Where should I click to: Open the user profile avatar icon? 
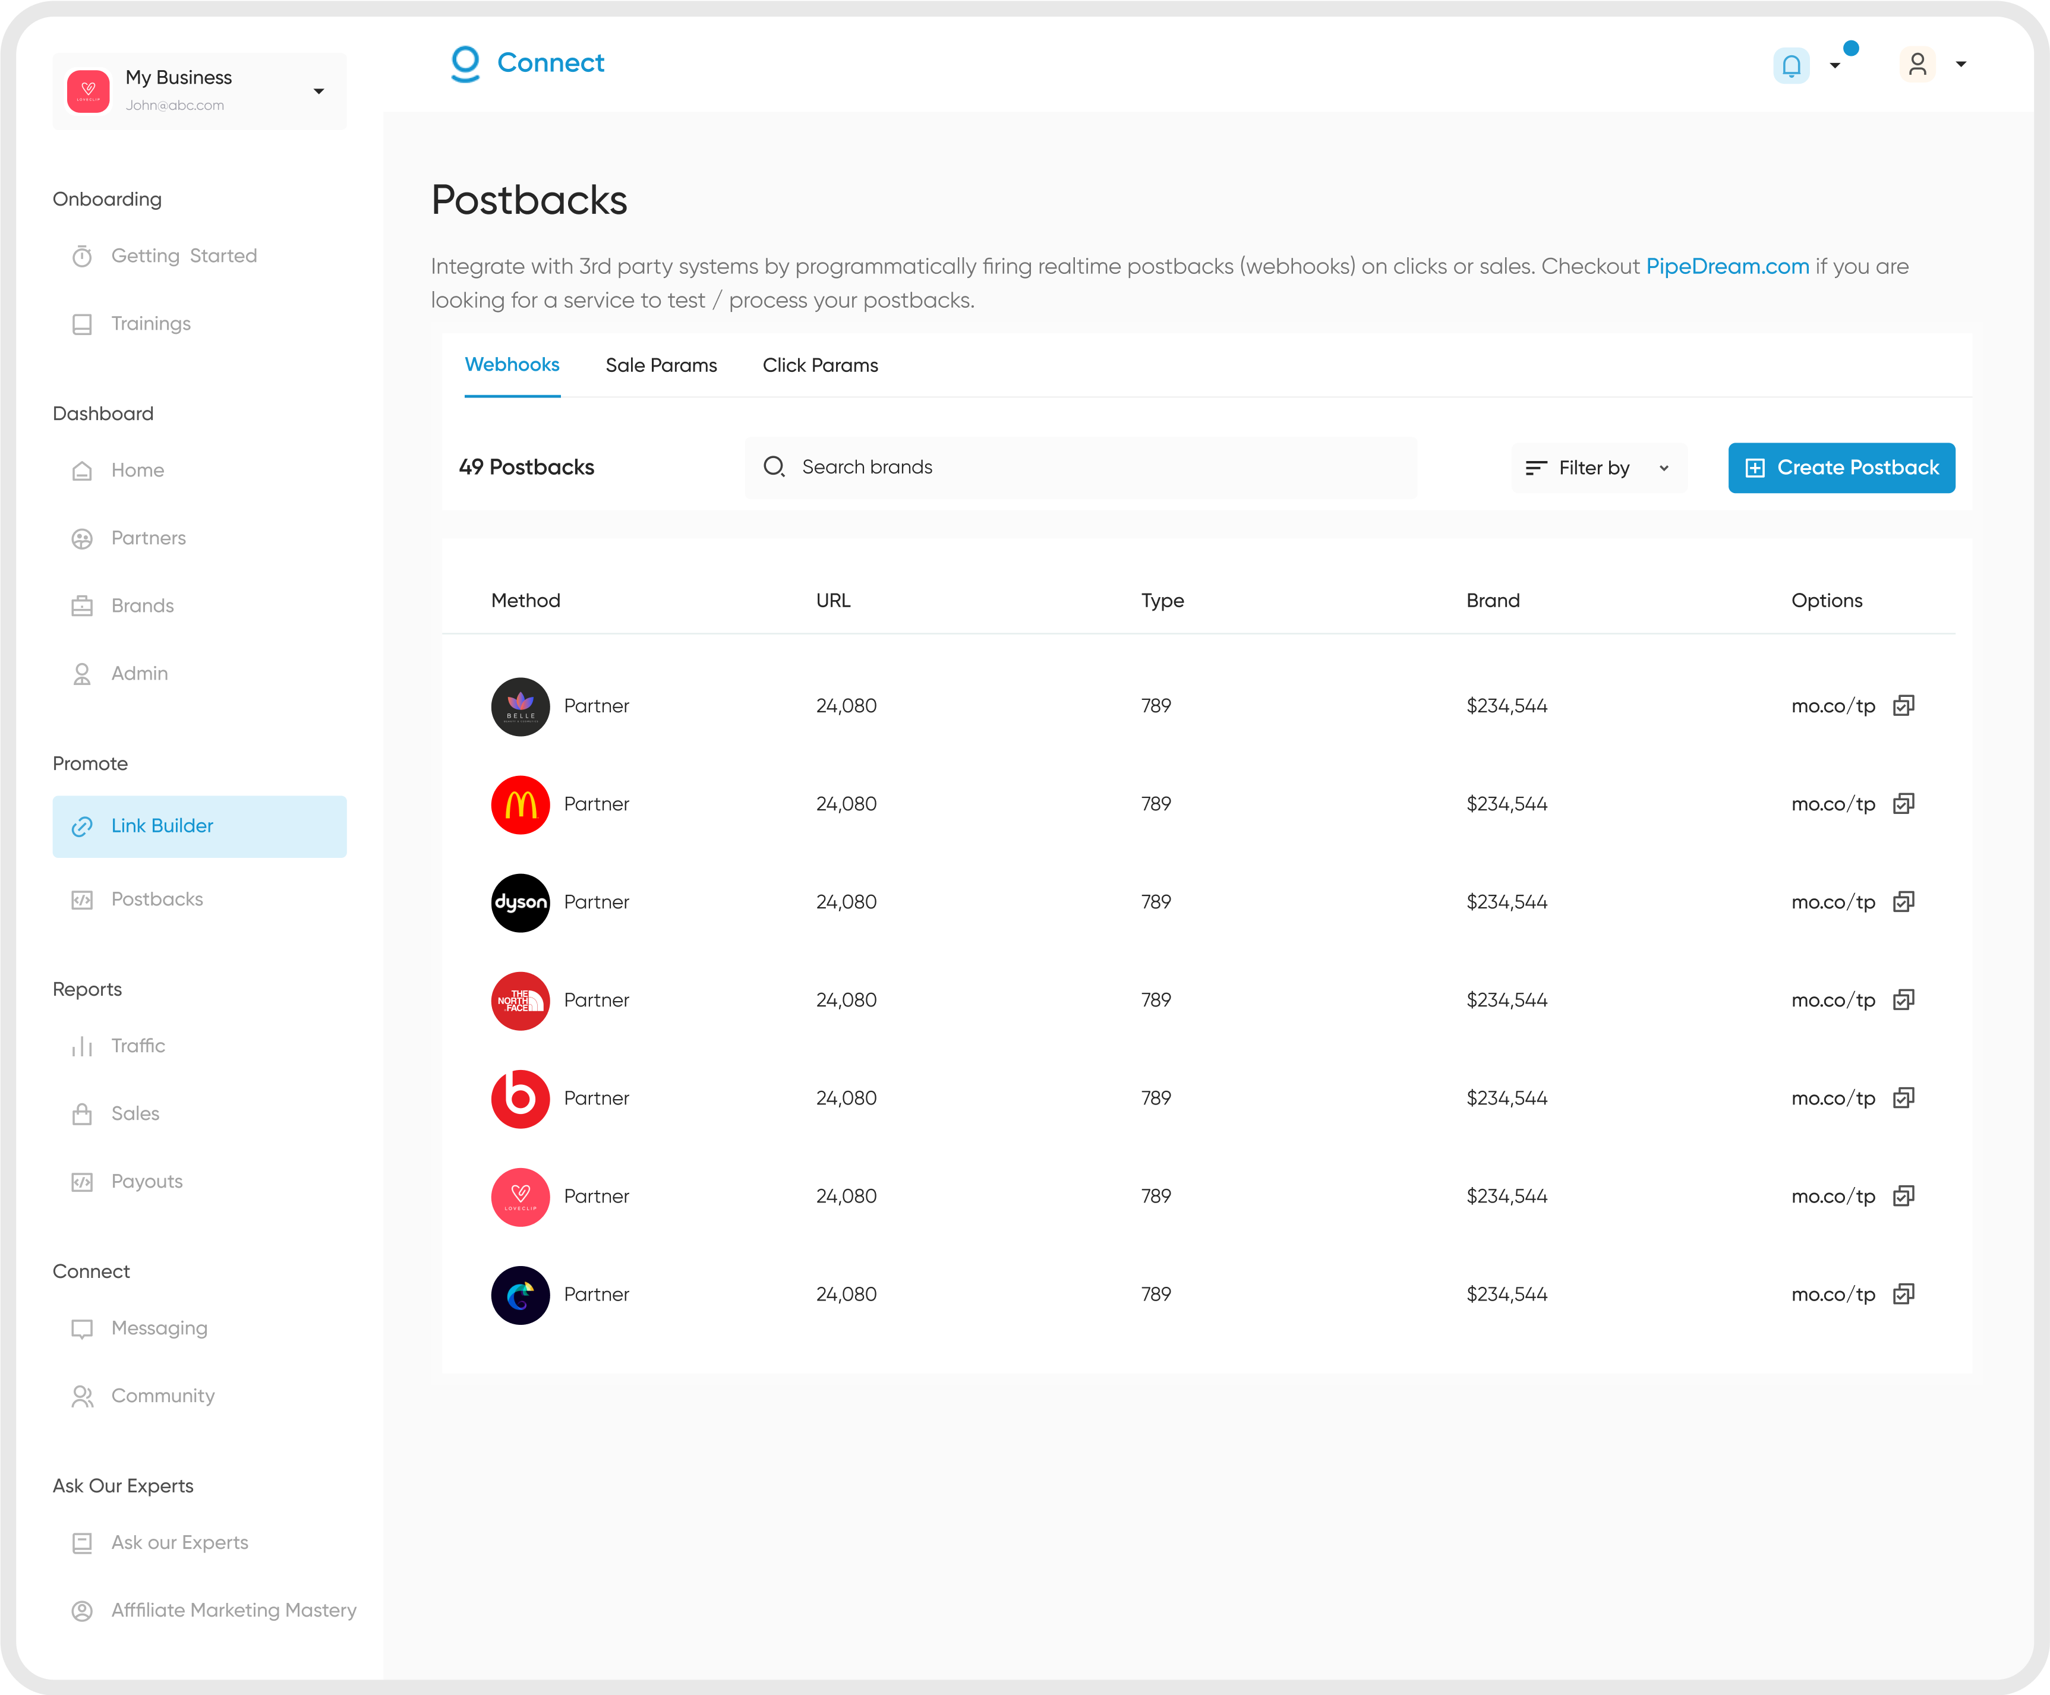1916,64
